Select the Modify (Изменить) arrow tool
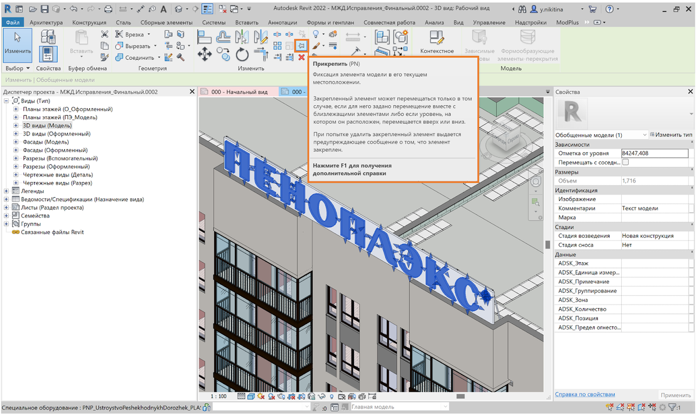Viewport: 698px width, 415px height. tap(17, 44)
